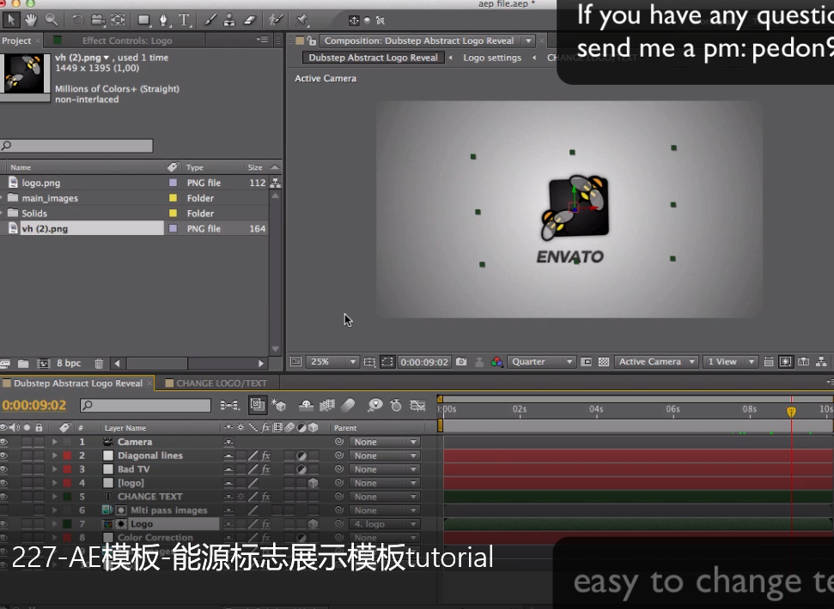Image resolution: width=834 pixels, height=609 pixels.
Task: Select the Rectangle shape tool
Action: tap(143, 21)
